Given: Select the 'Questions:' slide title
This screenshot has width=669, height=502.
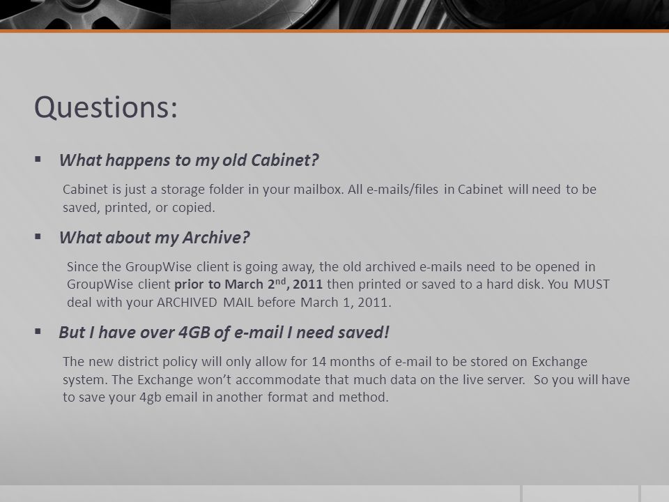Looking at the screenshot, I should point(106,107).
